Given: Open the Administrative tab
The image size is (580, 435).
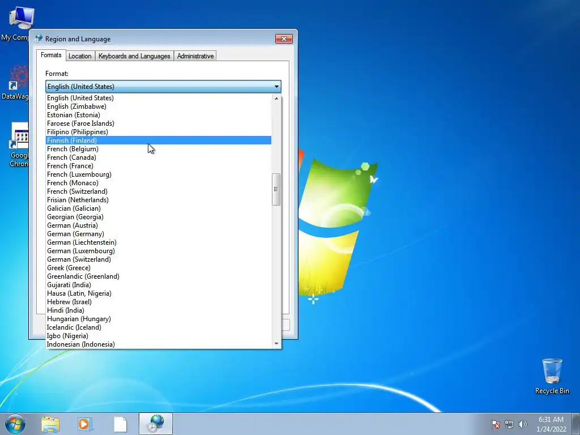Looking at the screenshot, I should tap(195, 56).
